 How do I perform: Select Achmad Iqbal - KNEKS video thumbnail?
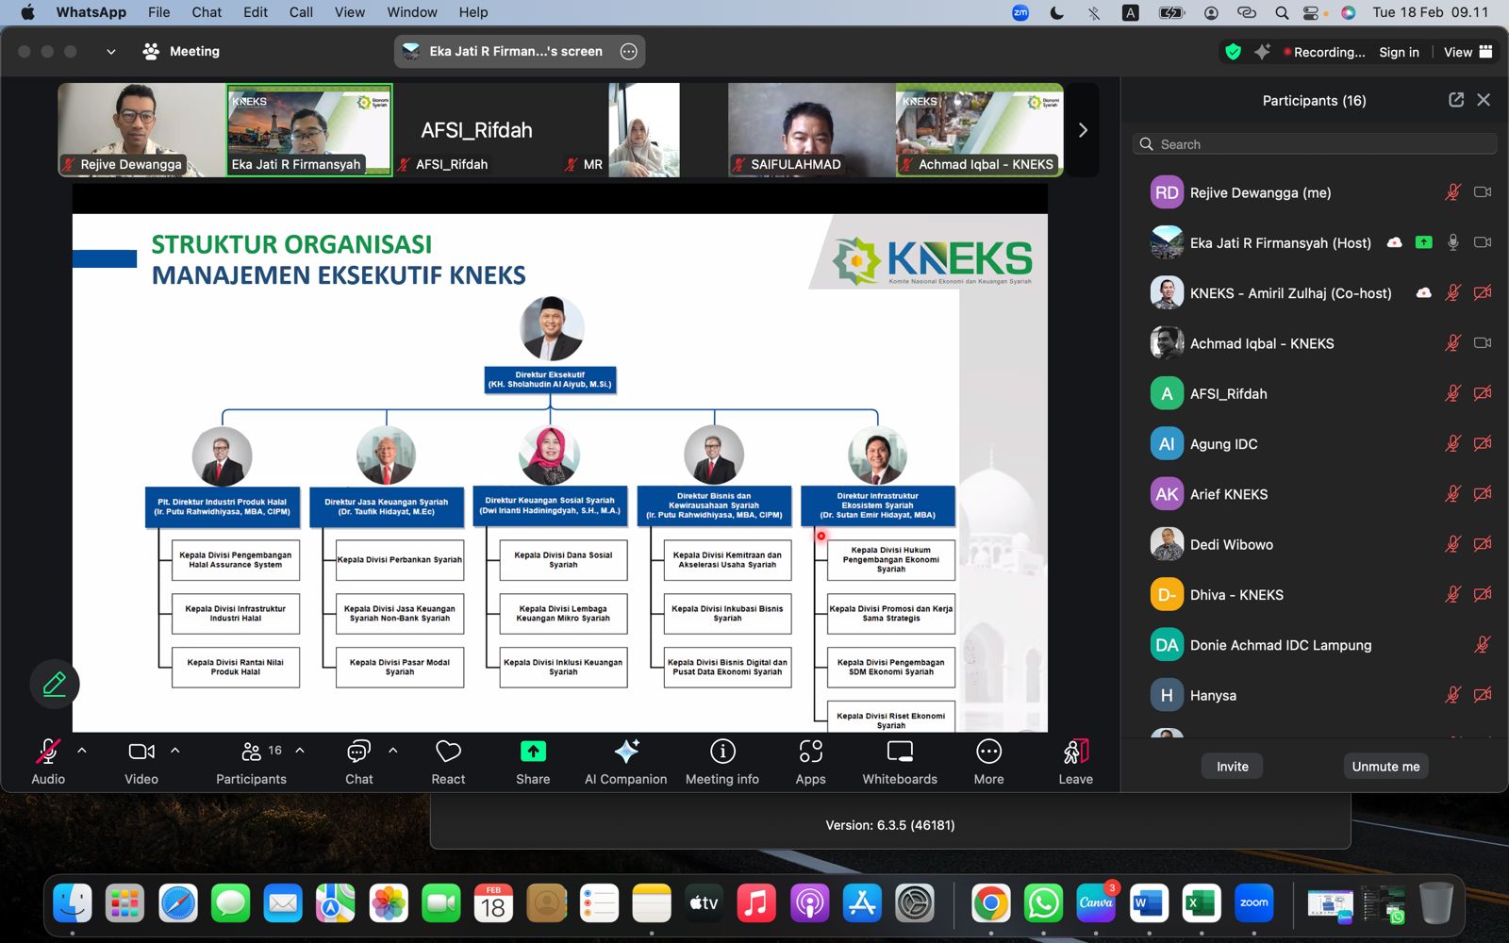979,130
